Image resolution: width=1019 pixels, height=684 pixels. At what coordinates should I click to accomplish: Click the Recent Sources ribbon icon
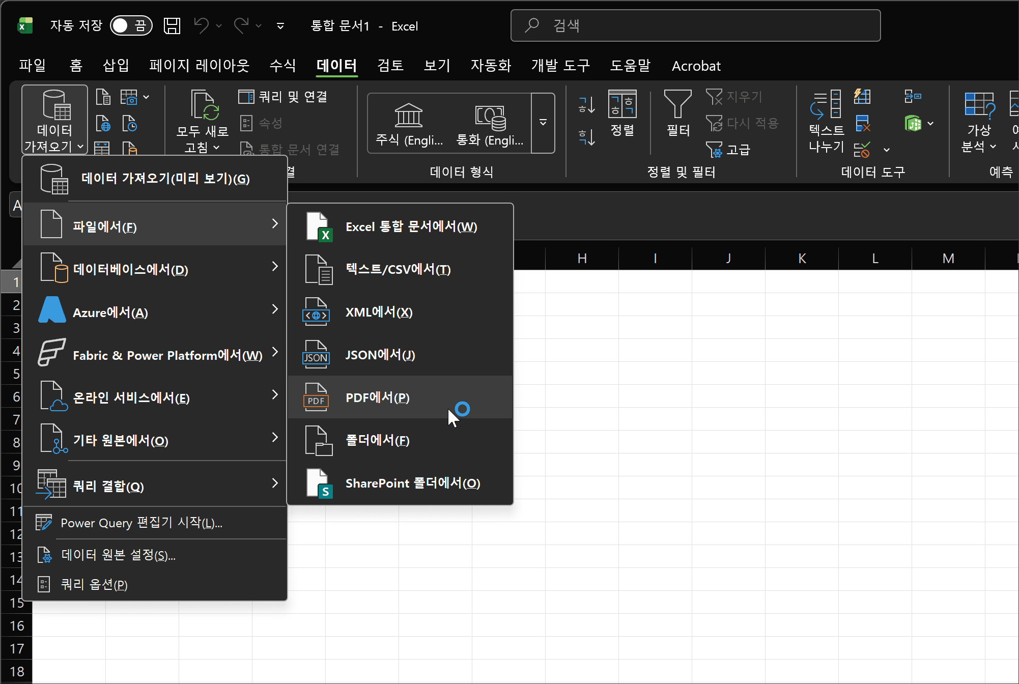tap(130, 124)
